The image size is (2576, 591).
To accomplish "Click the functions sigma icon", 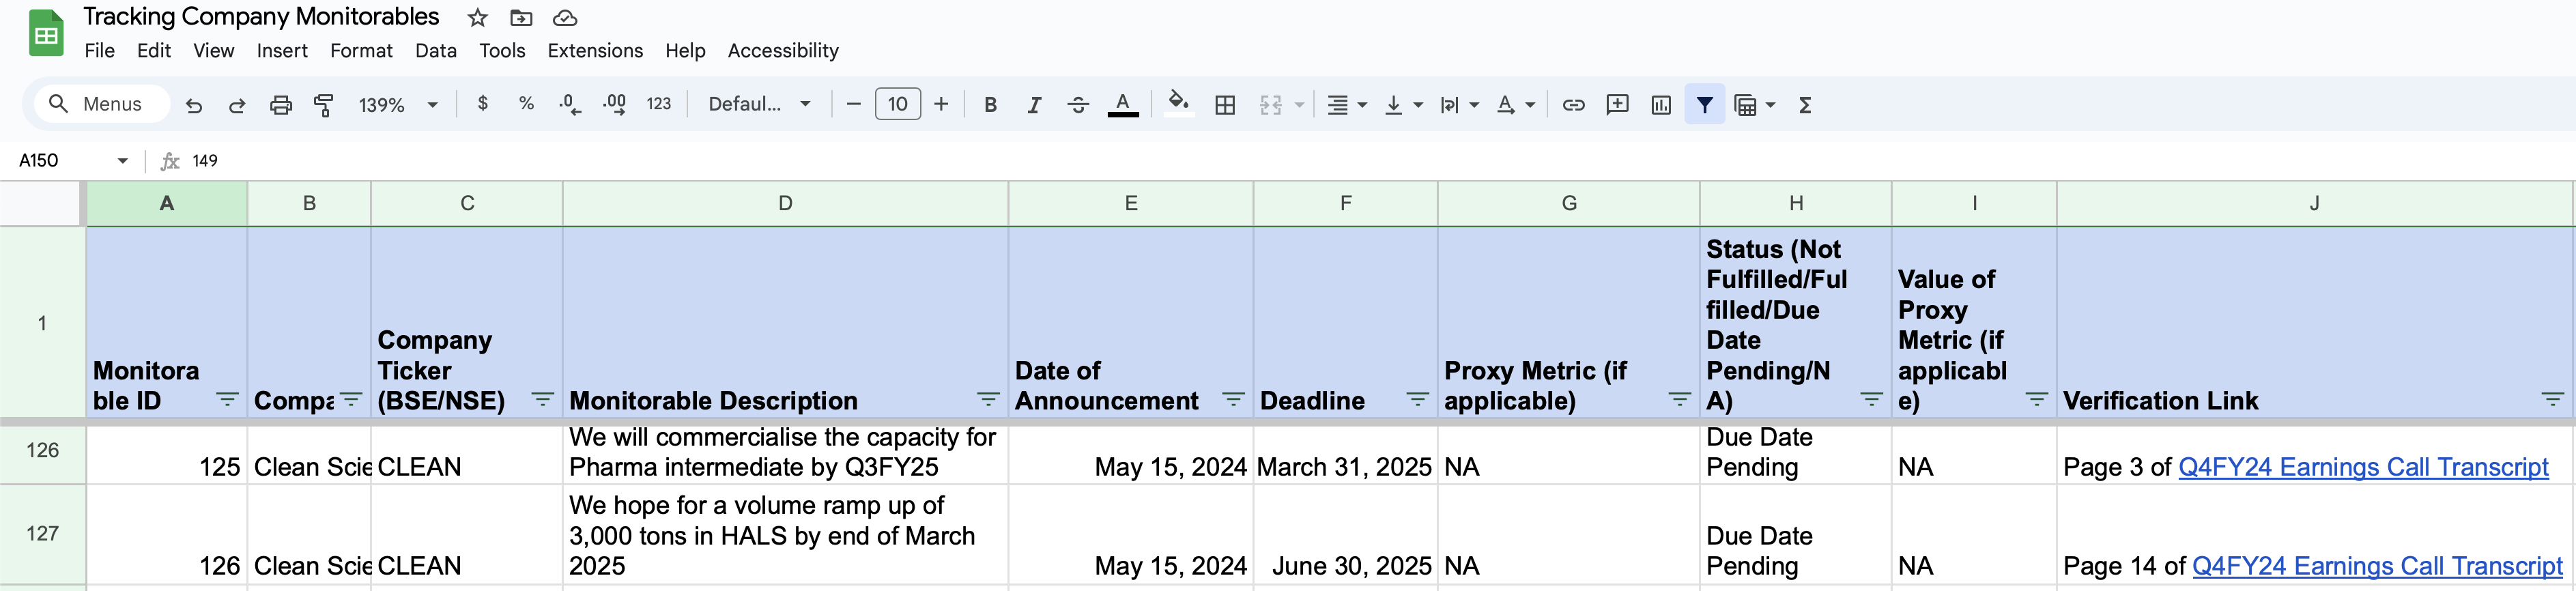I will [x=1805, y=105].
